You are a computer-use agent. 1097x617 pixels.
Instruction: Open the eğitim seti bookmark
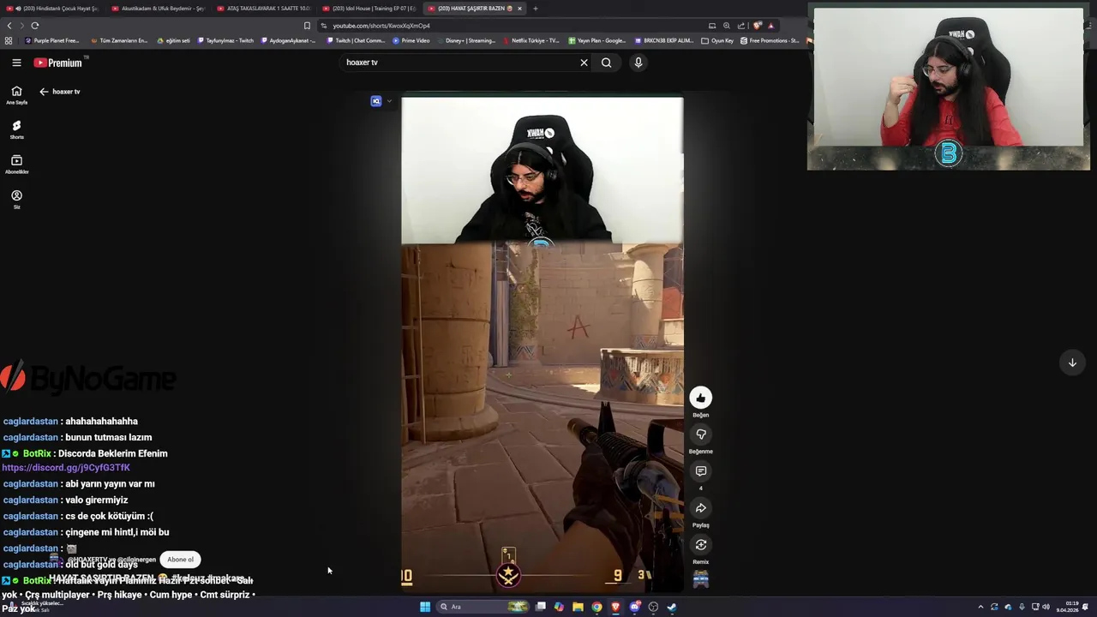click(174, 40)
